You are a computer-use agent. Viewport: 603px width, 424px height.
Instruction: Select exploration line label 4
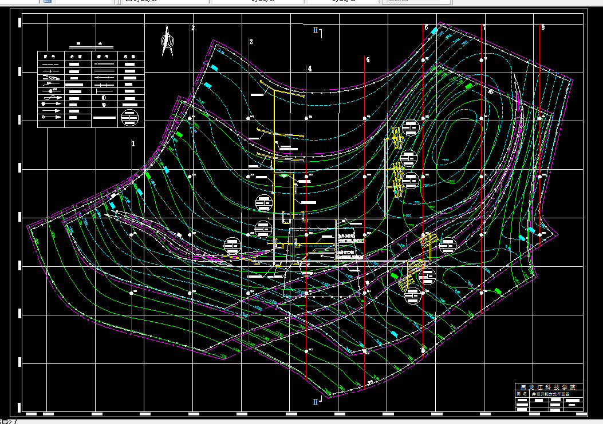tap(310, 69)
